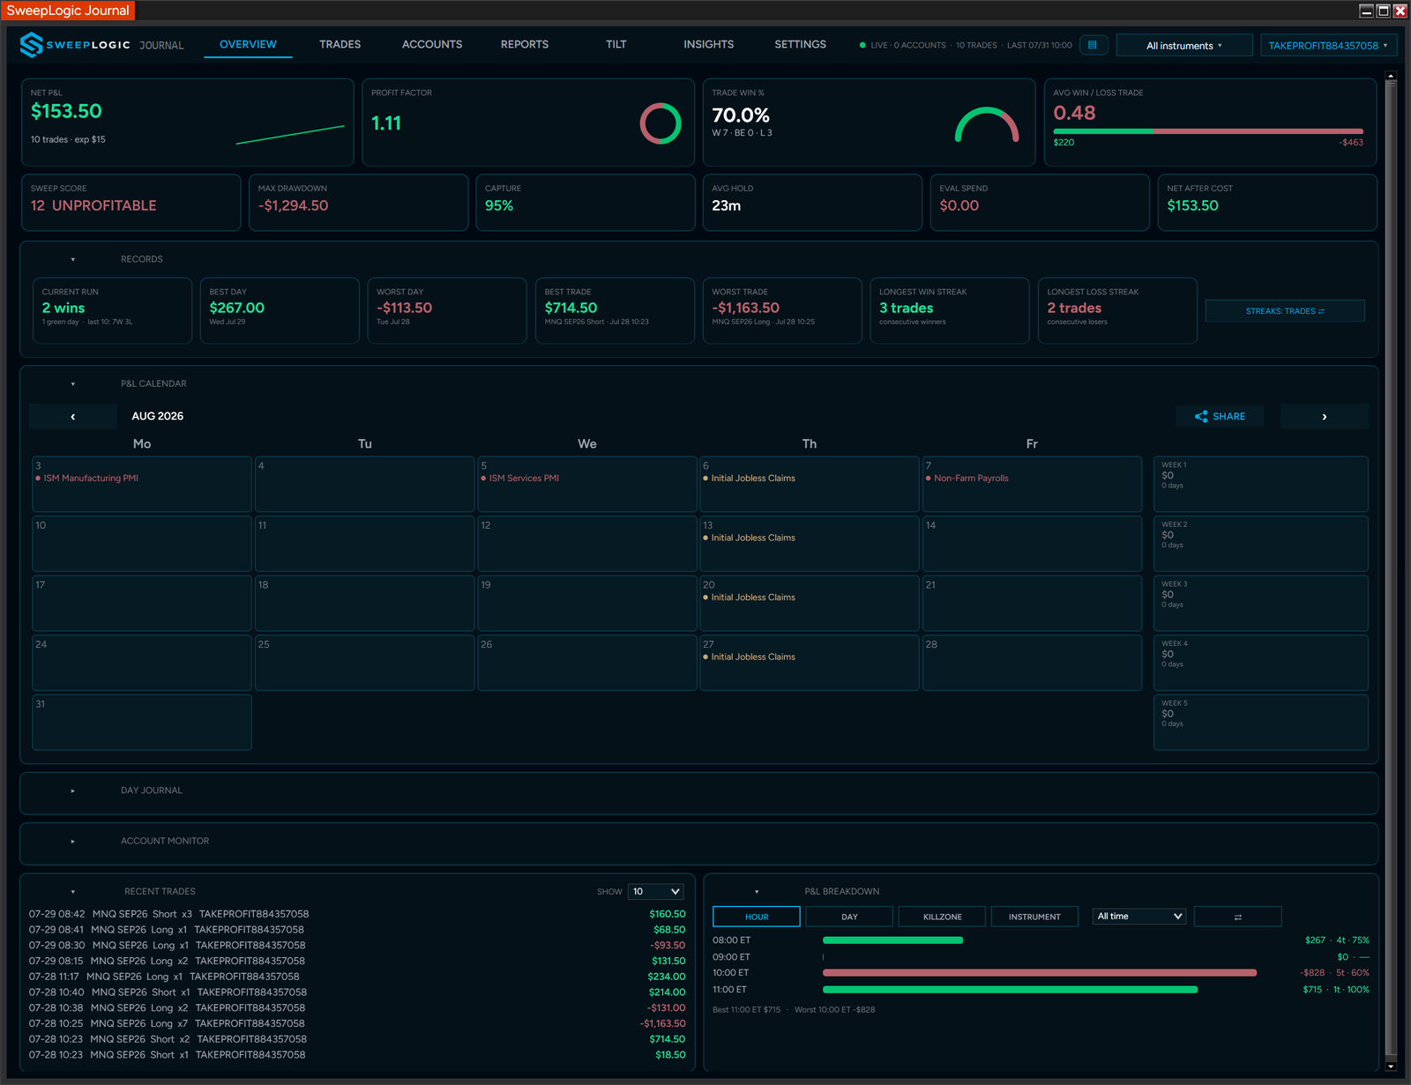Select the Day breakdown toggle
1411x1085 pixels.
coord(849,917)
